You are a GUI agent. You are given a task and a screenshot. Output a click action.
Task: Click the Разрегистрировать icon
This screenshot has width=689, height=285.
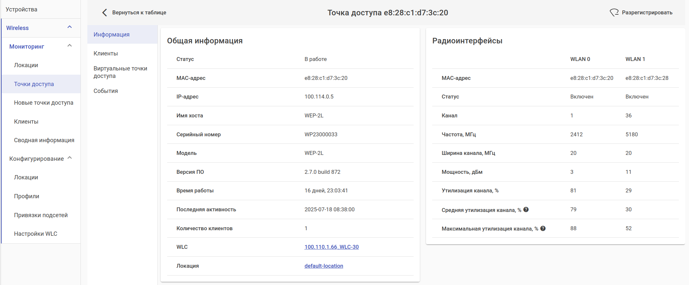(614, 13)
